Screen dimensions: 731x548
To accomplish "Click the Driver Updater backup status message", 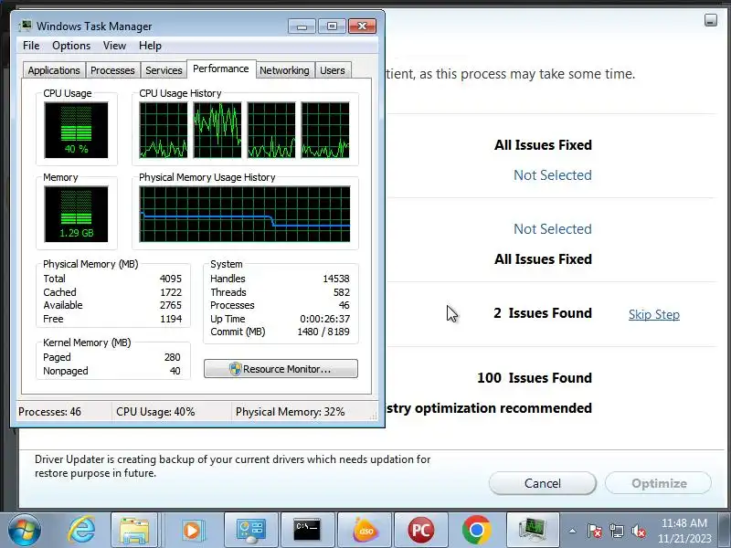I will pyautogui.click(x=232, y=466).
